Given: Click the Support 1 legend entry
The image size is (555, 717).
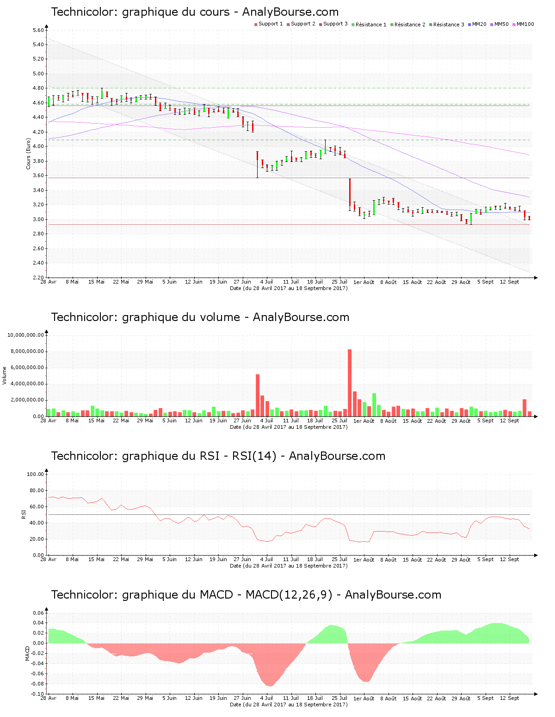Looking at the screenshot, I should 269,24.
